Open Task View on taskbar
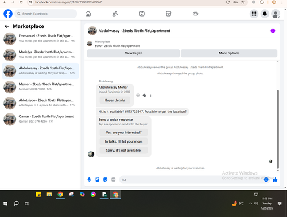 point(27,203)
